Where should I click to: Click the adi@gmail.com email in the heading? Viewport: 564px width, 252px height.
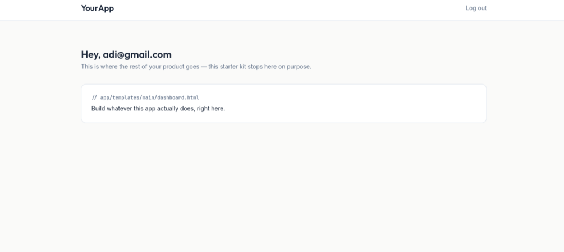(x=137, y=54)
